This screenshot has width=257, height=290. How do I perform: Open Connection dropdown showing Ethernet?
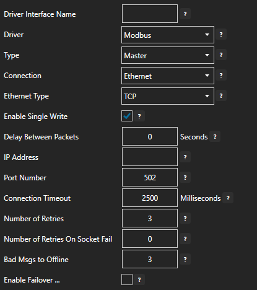(168, 76)
